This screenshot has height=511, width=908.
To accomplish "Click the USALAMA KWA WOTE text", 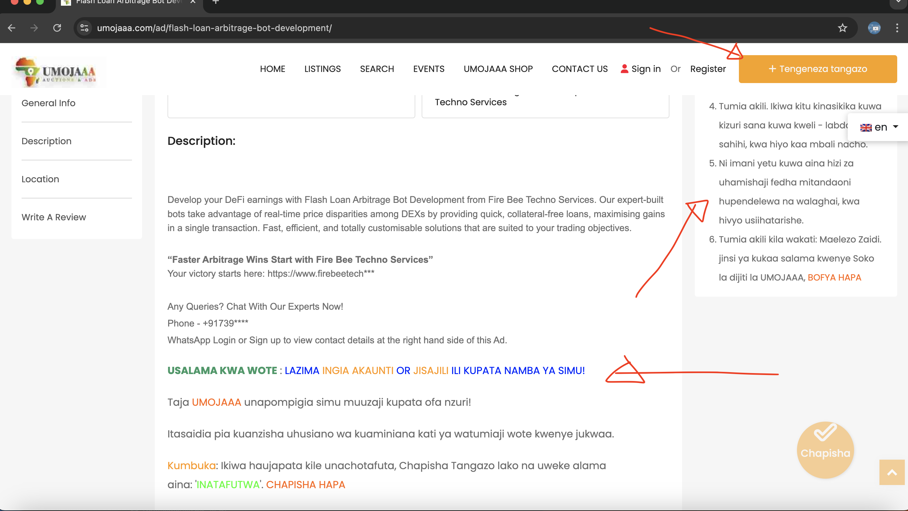I will pyautogui.click(x=222, y=371).
